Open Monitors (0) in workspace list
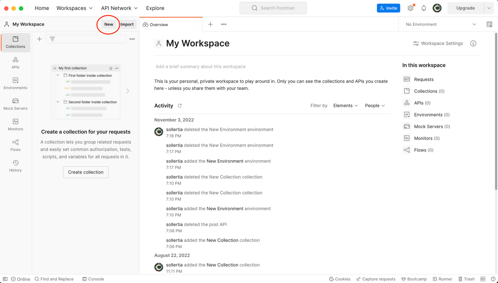This screenshot has height=283, width=498. pyautogui.click(x=421, y=138)
